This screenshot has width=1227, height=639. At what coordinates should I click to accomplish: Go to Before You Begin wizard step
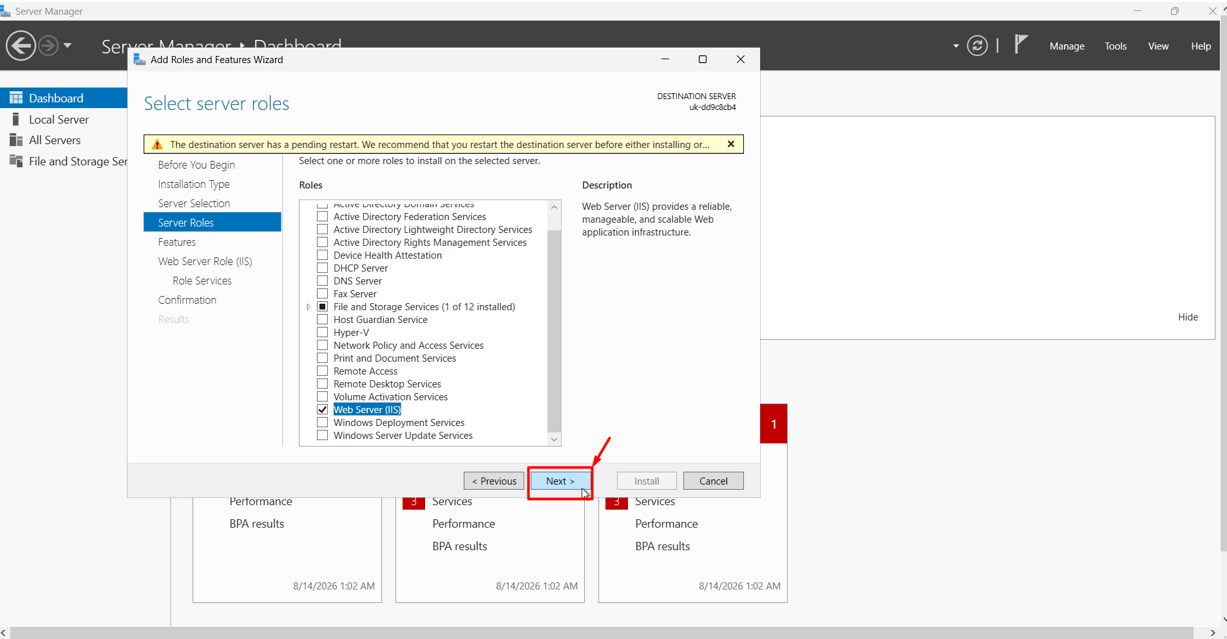pyautogui.click(x=196, y=165)
